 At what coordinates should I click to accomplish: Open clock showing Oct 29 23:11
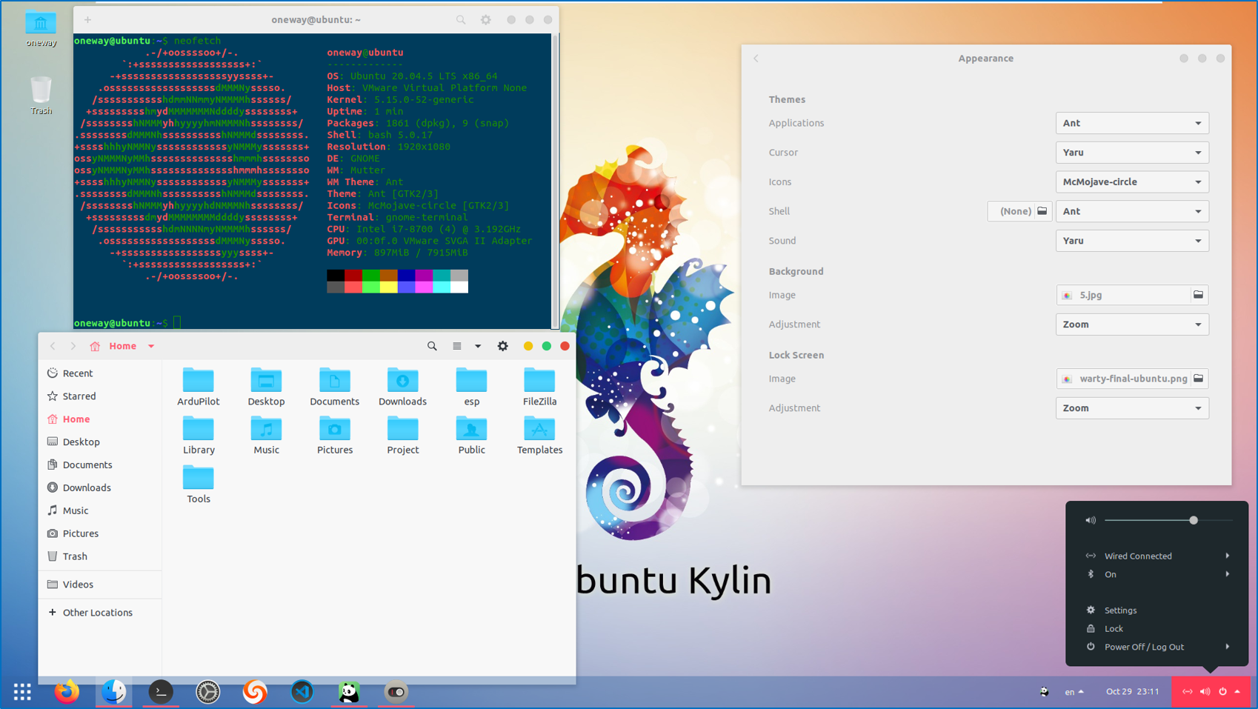tap(1132, 692)
